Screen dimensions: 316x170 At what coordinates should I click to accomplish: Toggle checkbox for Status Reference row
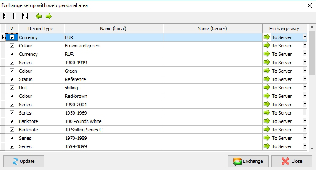point(12,79)
